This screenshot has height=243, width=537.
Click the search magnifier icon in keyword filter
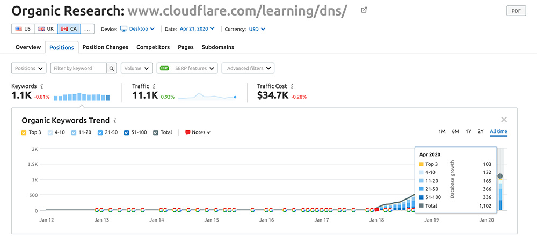click(112, 68)
